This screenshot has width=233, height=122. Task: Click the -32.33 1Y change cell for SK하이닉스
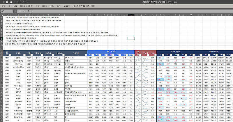(160, 64)
